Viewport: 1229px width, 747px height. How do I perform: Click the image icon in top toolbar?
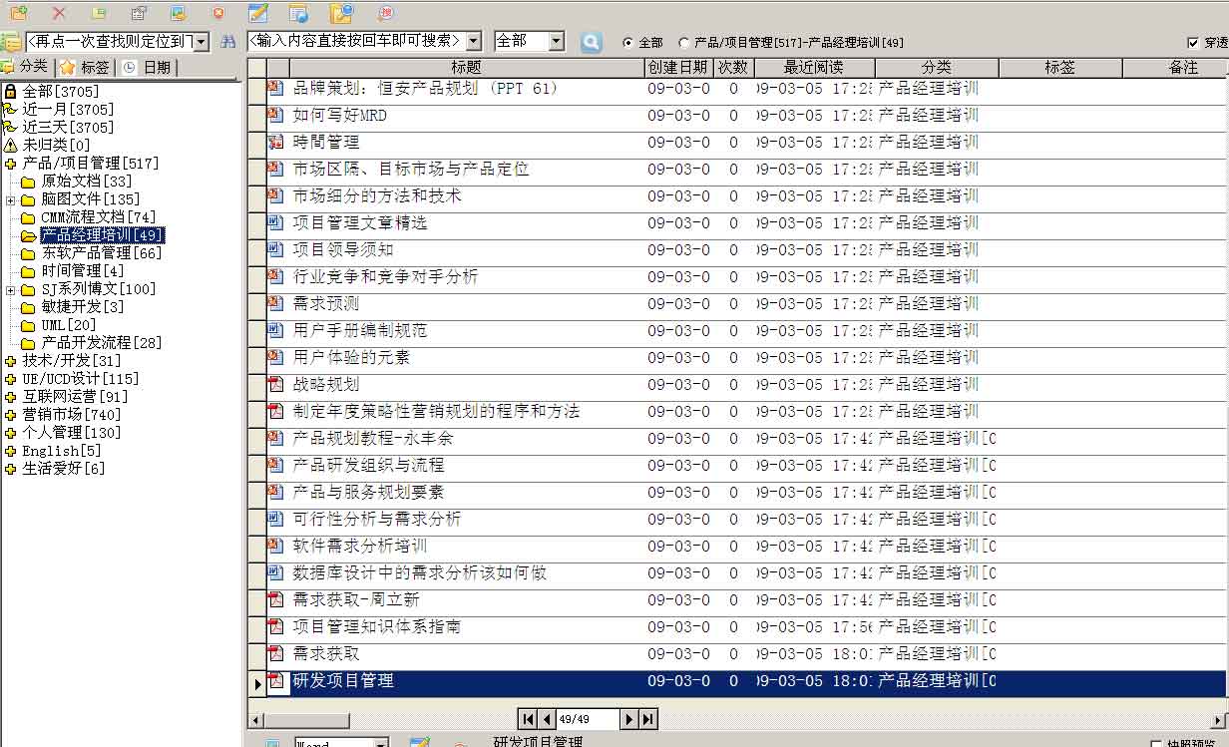179,13
